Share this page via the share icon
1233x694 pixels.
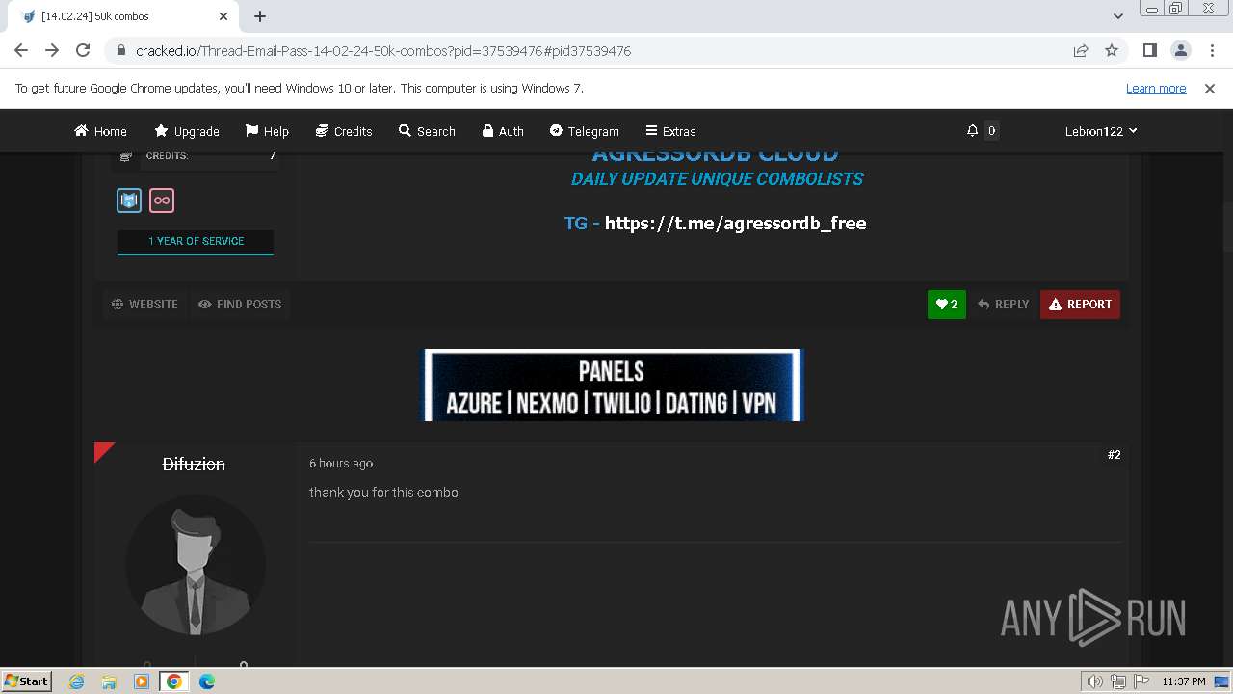pyautogui.click(x=1081, y=50)
